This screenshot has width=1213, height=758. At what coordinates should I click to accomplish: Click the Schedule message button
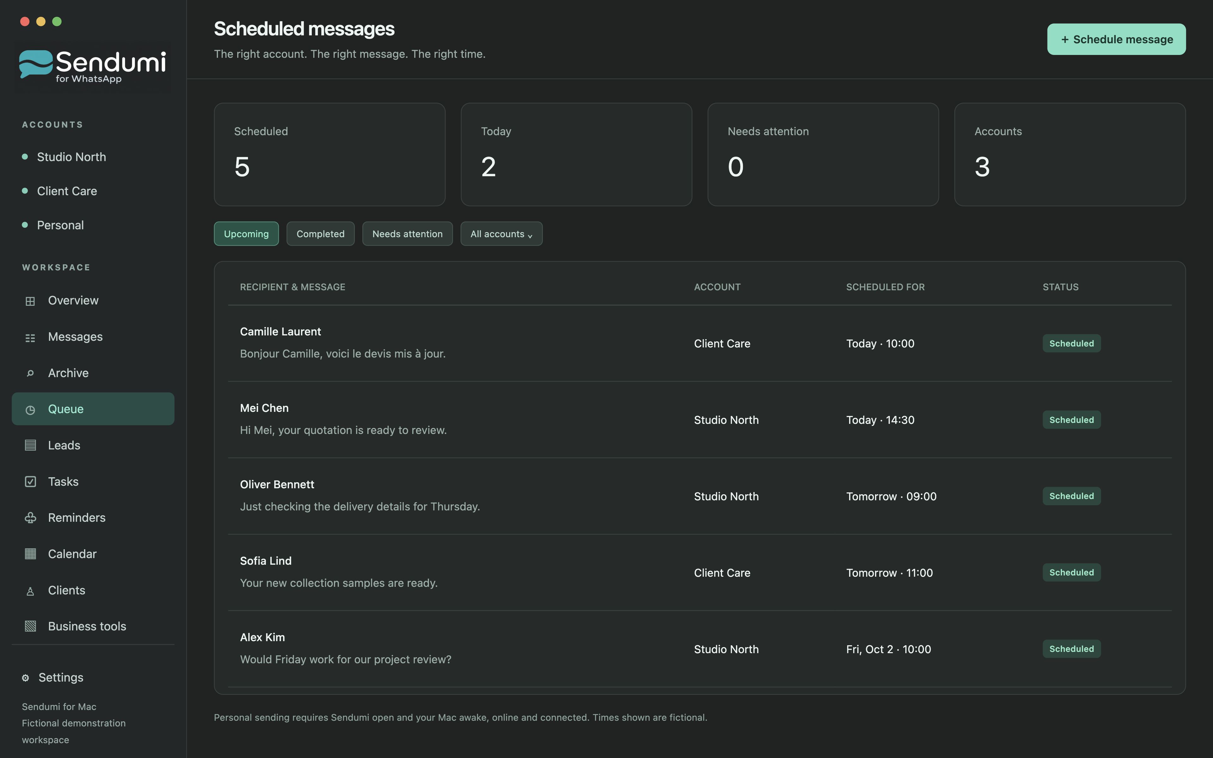[x=1116, y=39]
